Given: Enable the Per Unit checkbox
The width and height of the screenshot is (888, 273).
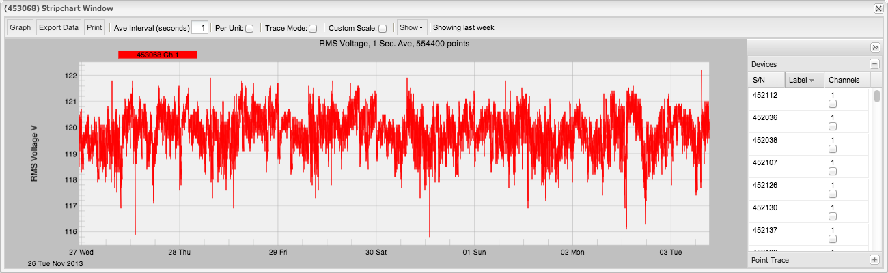Looking at the screenshot, I should [249, 29].
